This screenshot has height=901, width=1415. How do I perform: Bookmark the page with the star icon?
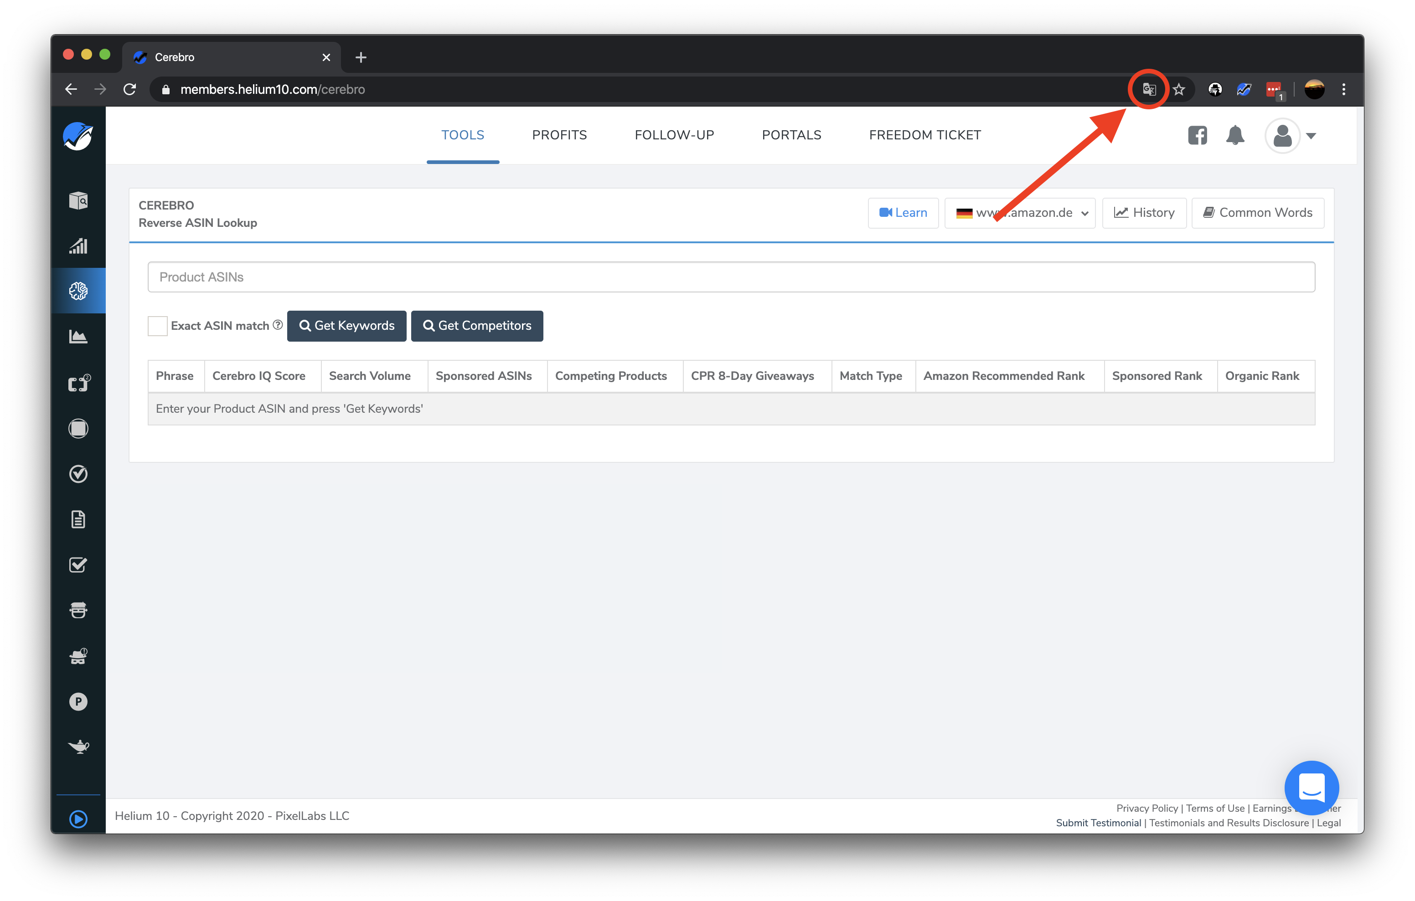tap(1179, 89)
